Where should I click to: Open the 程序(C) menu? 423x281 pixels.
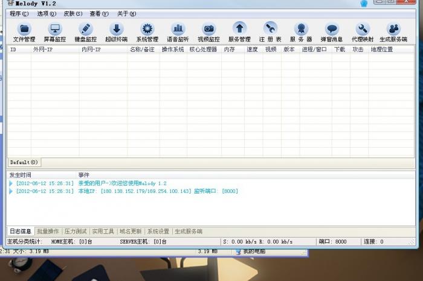(19, 14)
